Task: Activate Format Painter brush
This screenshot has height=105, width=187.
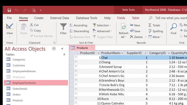Action: point(41,36)
